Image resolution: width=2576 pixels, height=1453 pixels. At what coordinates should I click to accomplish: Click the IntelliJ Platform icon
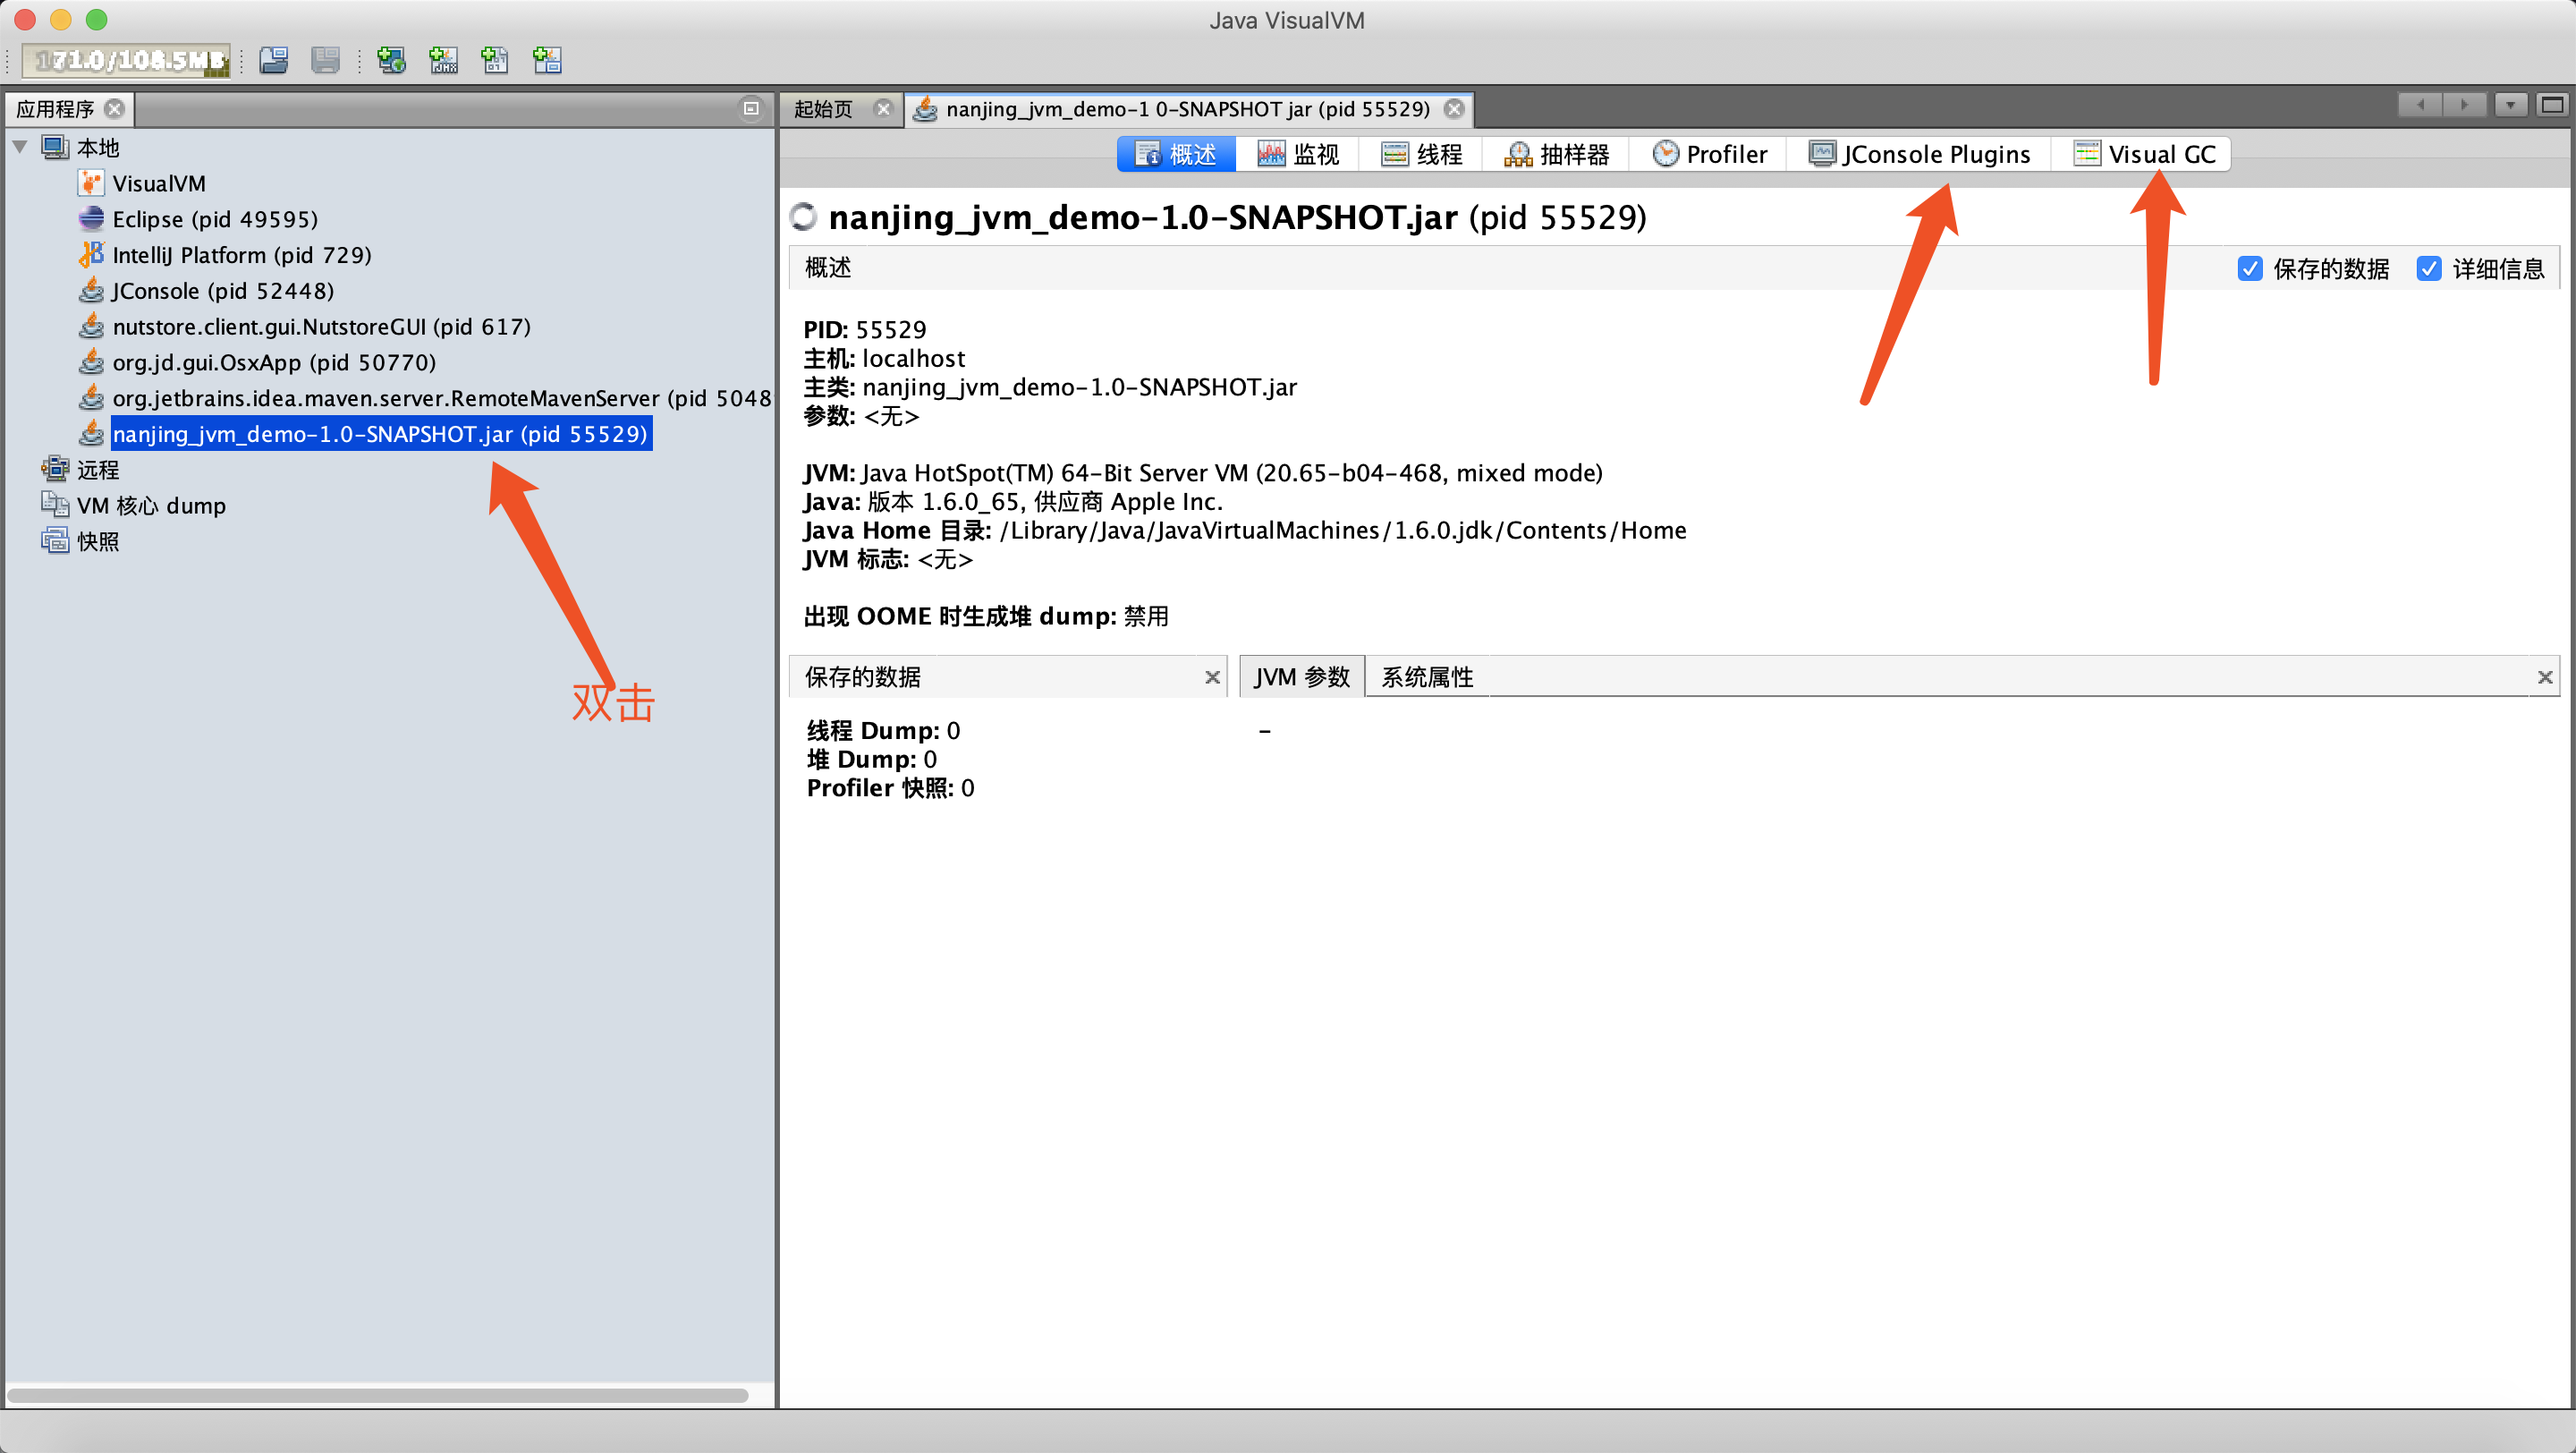(91, 255)
